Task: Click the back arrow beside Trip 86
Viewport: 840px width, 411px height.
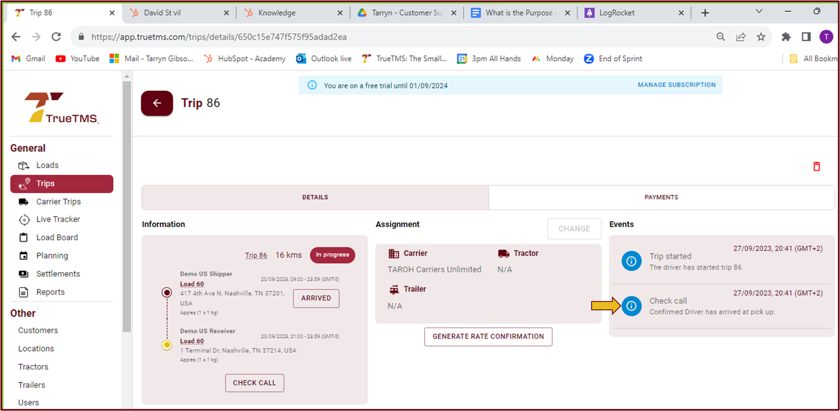Action: (x=157, y=103)
